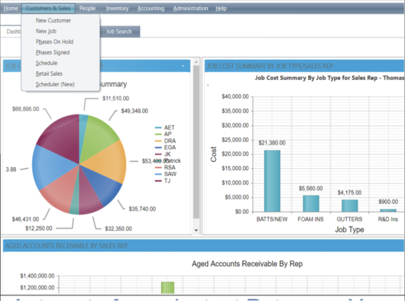The height and width of the screenshot is (301, 405).
Task: Click the Job Type axis title
Action: click(x=349, y=230)
